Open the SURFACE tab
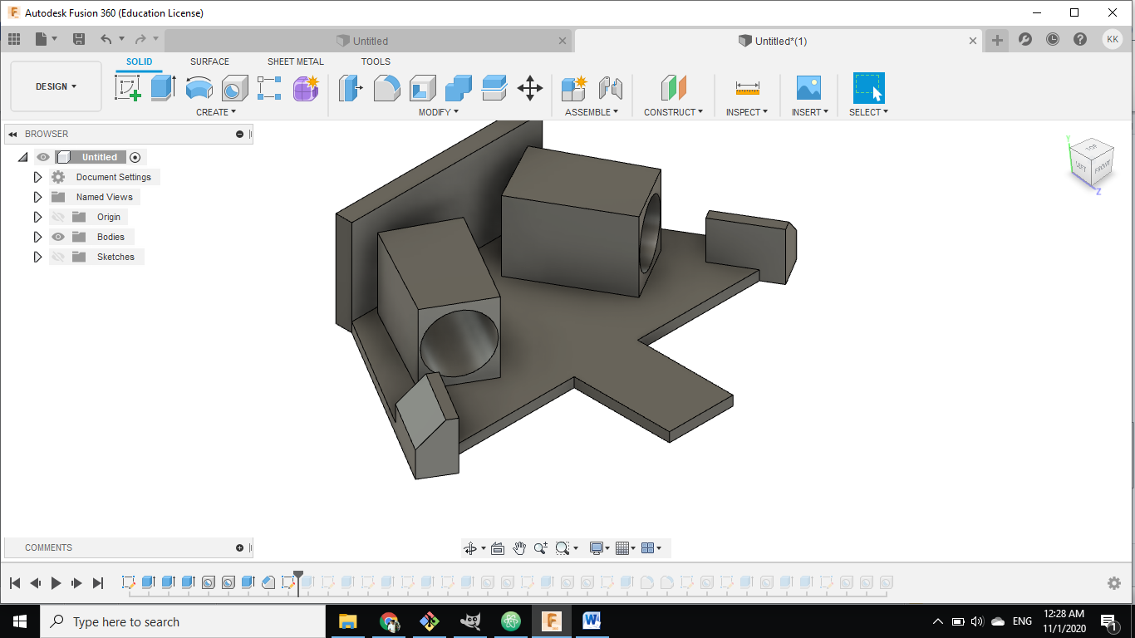 (x=209, y=61)
